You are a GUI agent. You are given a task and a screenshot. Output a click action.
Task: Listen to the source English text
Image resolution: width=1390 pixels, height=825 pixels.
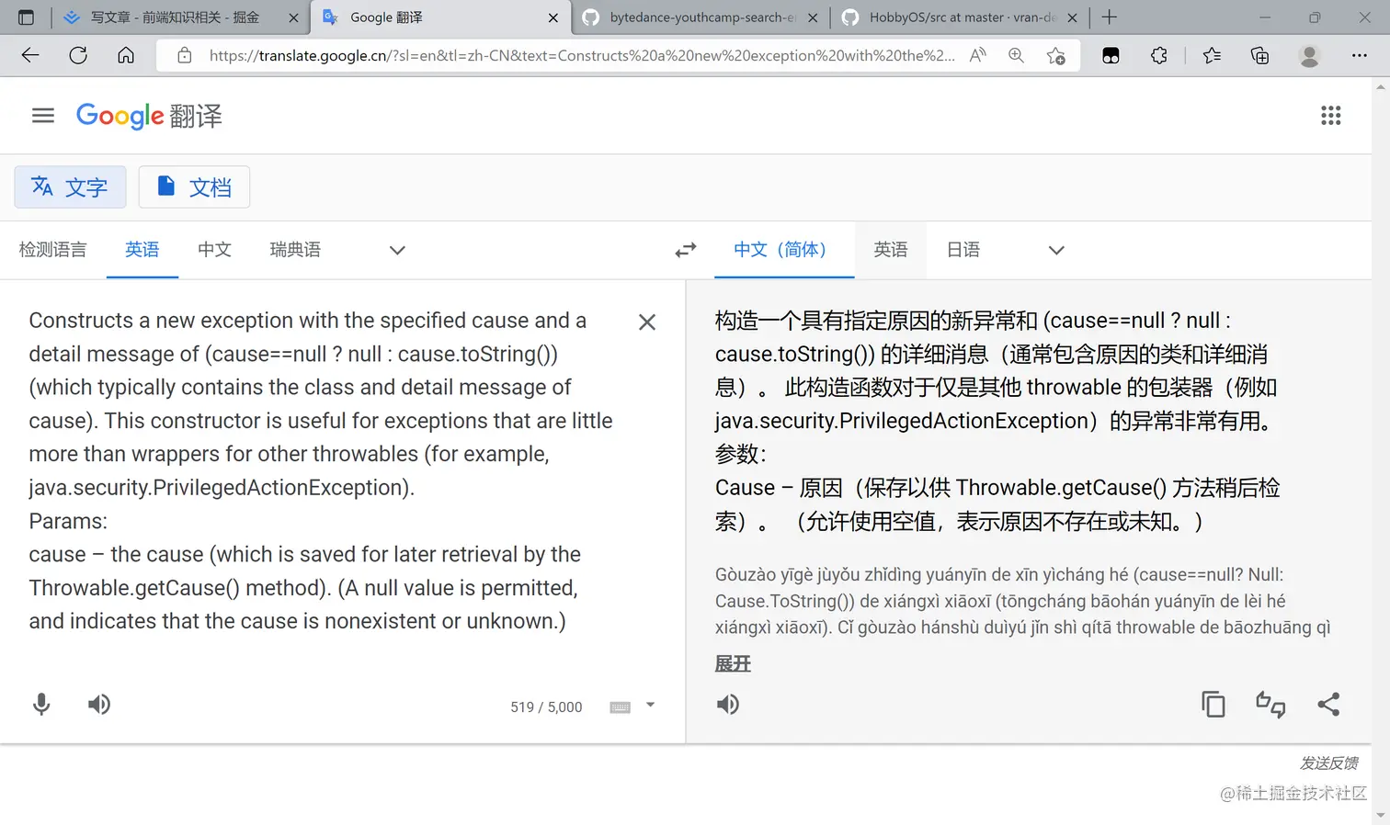tap(99, 705)
